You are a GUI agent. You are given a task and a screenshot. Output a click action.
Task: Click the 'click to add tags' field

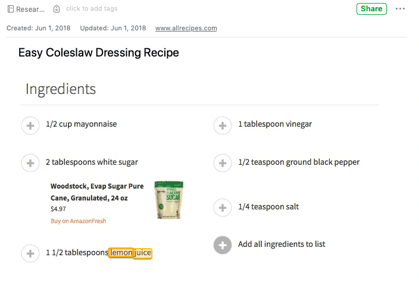point(92,9)
